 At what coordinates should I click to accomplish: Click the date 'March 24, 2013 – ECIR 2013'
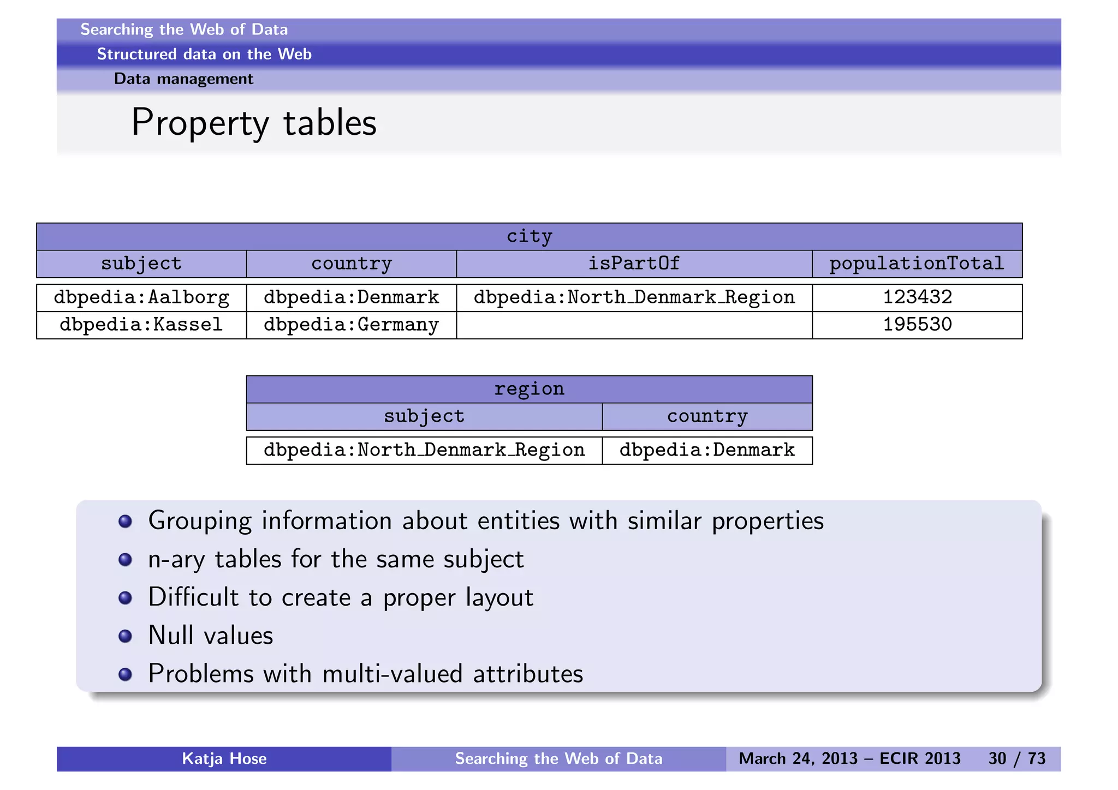[x=849, y=759]
